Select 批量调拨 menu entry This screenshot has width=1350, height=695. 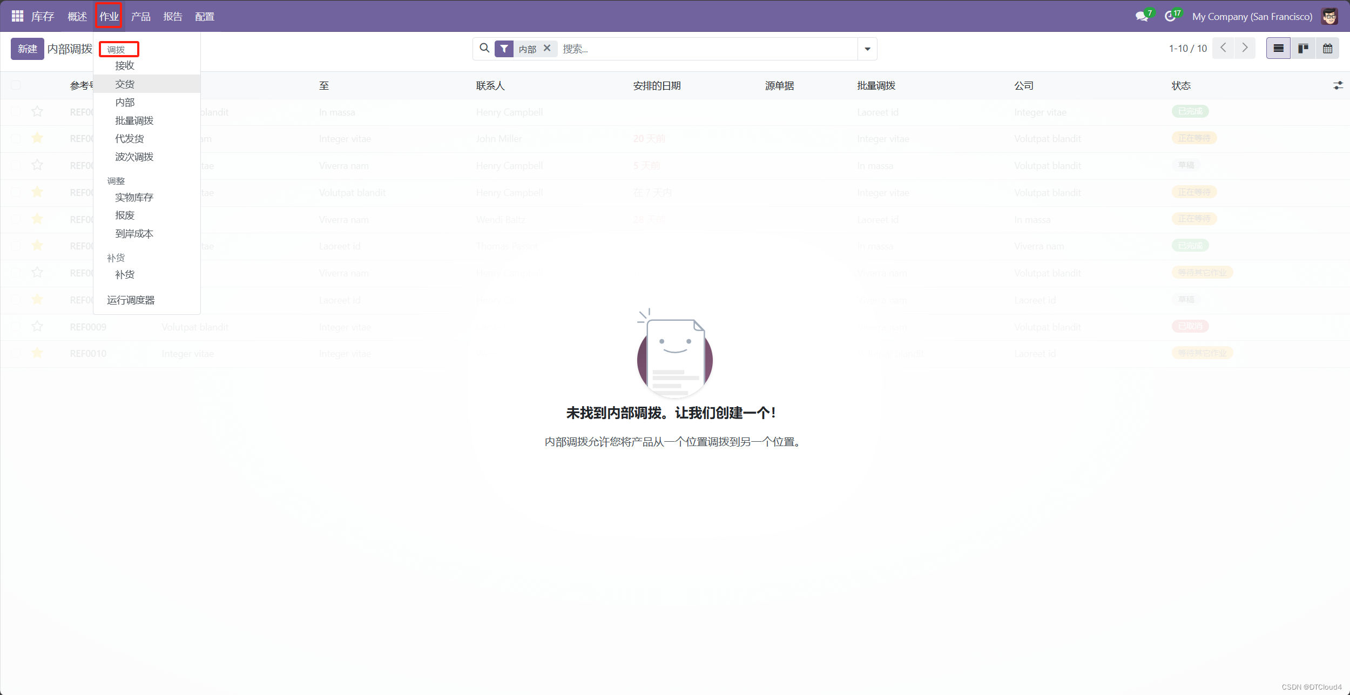134,120
